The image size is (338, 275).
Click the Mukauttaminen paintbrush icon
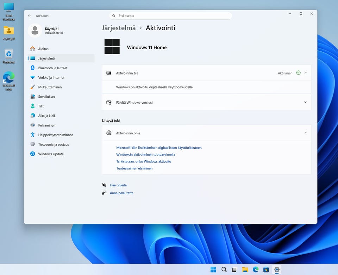32,87
